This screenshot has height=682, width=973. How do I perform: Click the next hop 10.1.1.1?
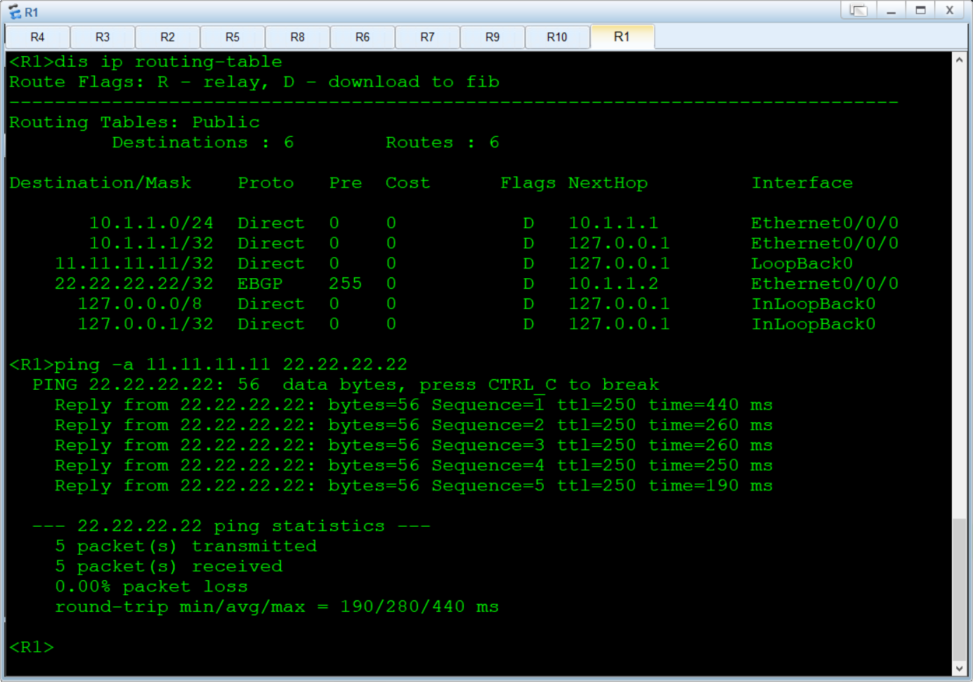pos(613,223)
